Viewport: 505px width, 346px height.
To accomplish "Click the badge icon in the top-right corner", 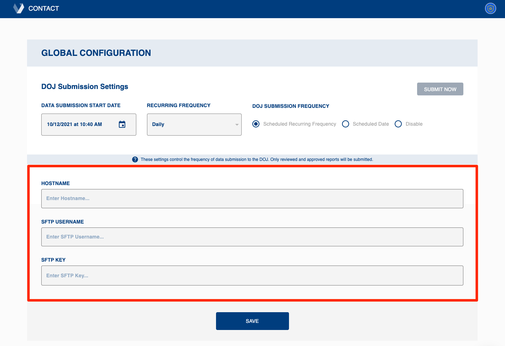I will [x=490, y=8].
